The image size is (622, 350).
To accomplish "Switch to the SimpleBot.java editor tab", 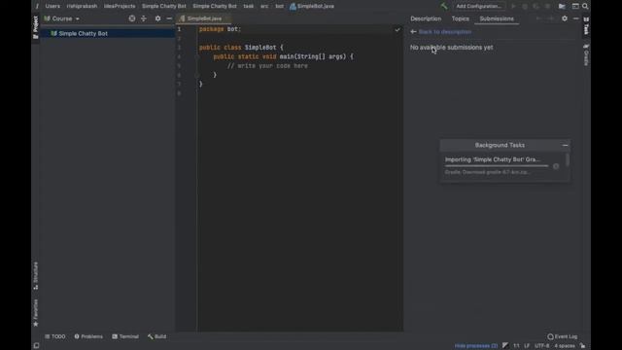I will [203, 18].
